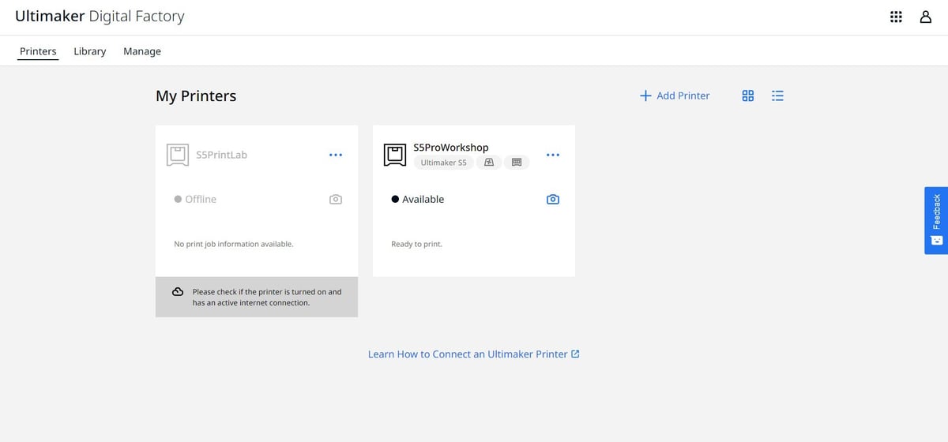
Task: Click the Offline status text
Action: tap(201, 200)
